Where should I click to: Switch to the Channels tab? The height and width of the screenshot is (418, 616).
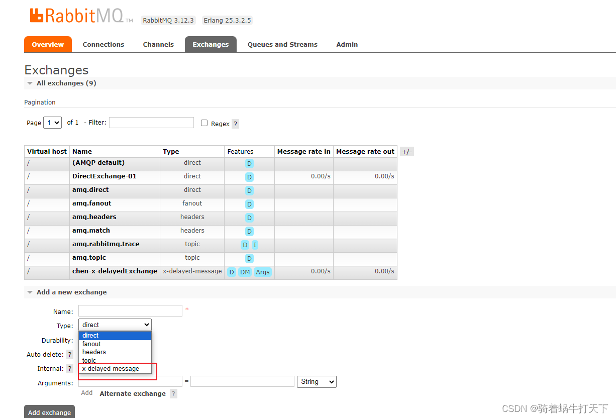(158, 44)
